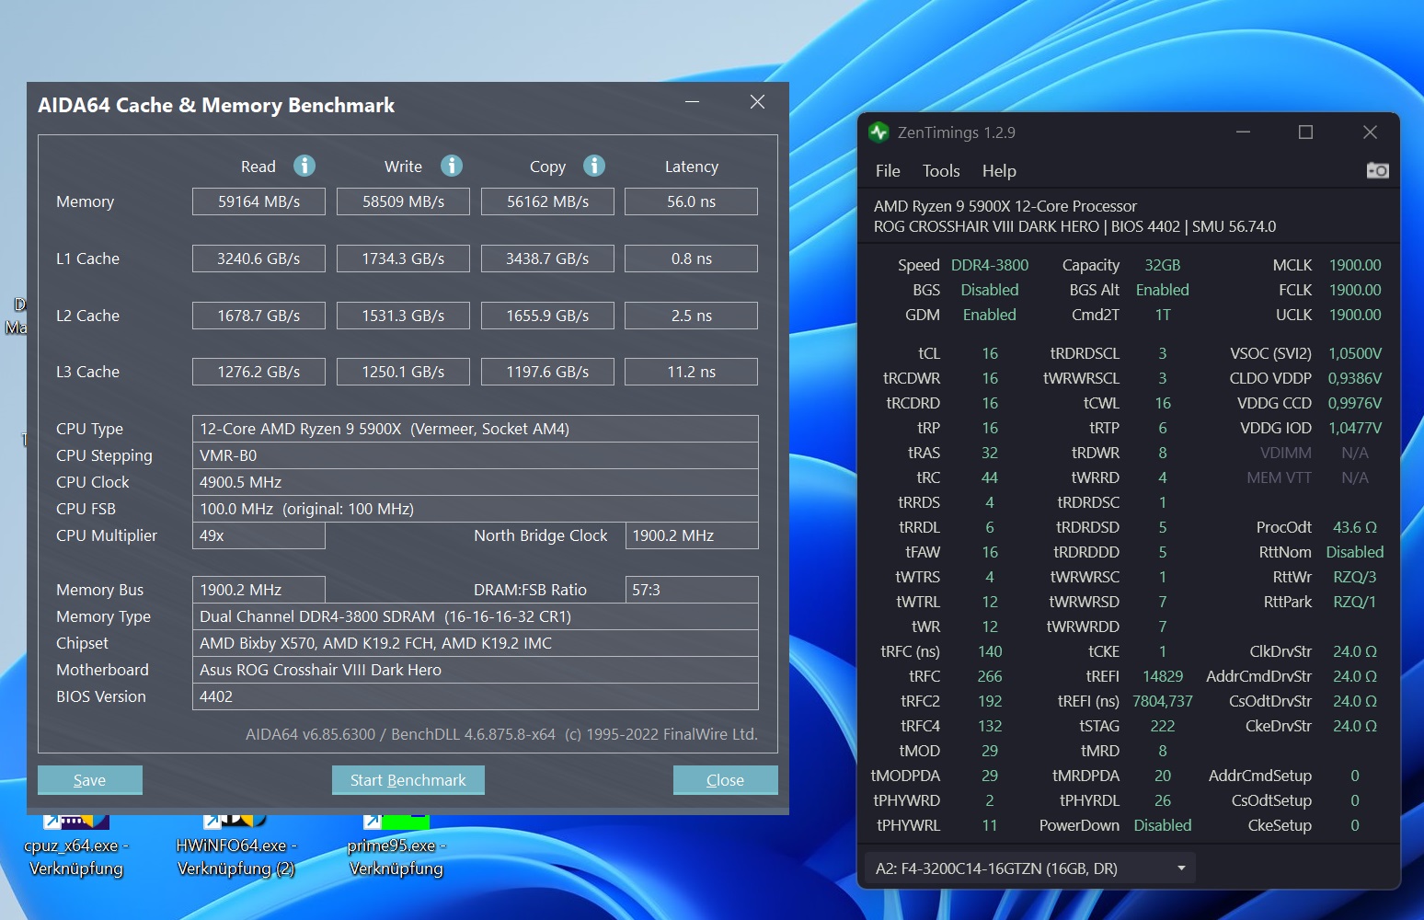This screenshot has width=1424, height=920.
Task: Click the BIOS Version 4402 field
Action: click(x=475, y=696)
